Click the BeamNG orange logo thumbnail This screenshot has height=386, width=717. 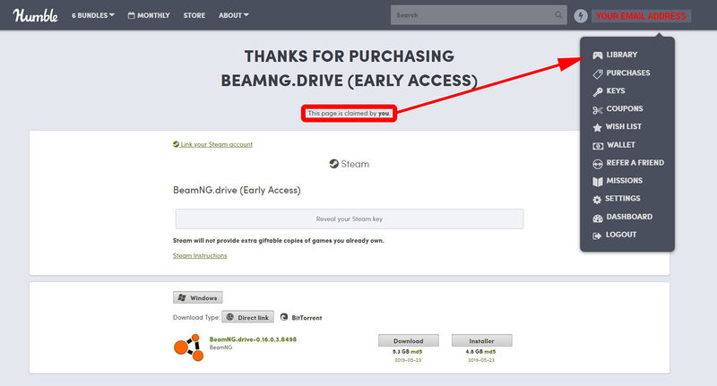click(188, 347)
